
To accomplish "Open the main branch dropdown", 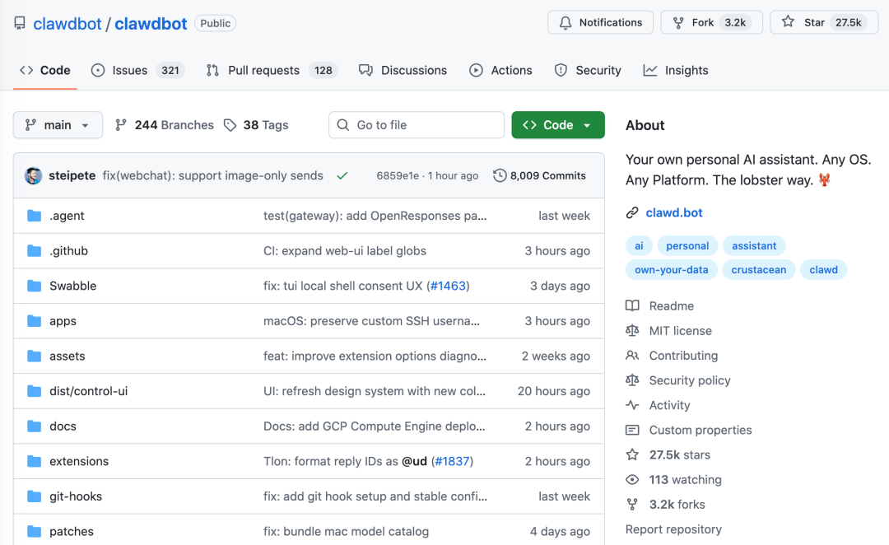I will pos(58,124).
